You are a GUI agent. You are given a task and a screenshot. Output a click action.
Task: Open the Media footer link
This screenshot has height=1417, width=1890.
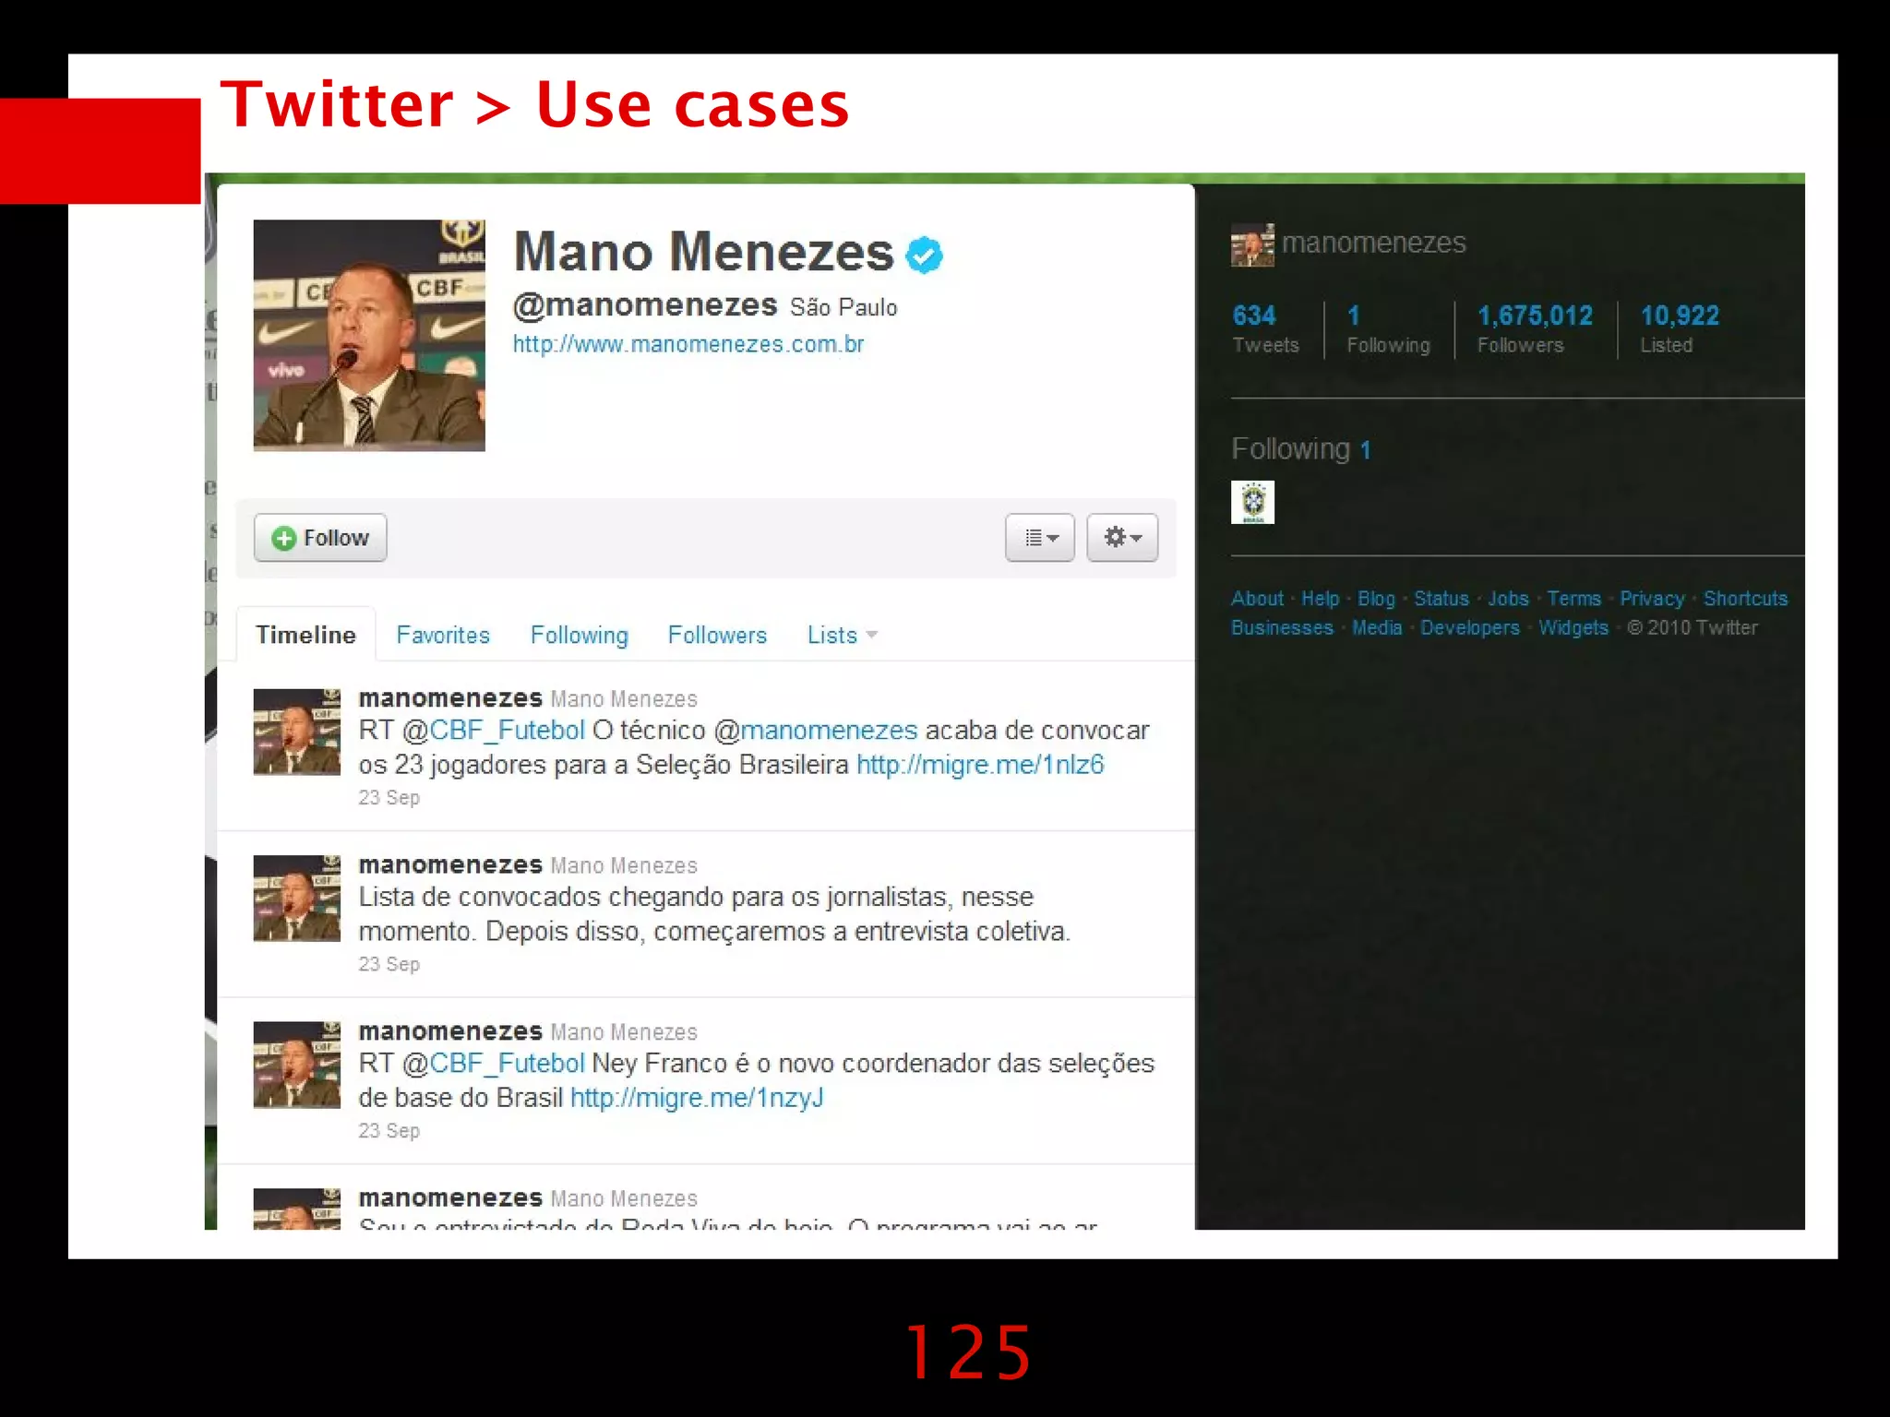1376,627
